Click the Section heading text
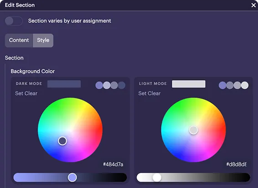This screenshot has width=258, height=188. tap(14, 58)
